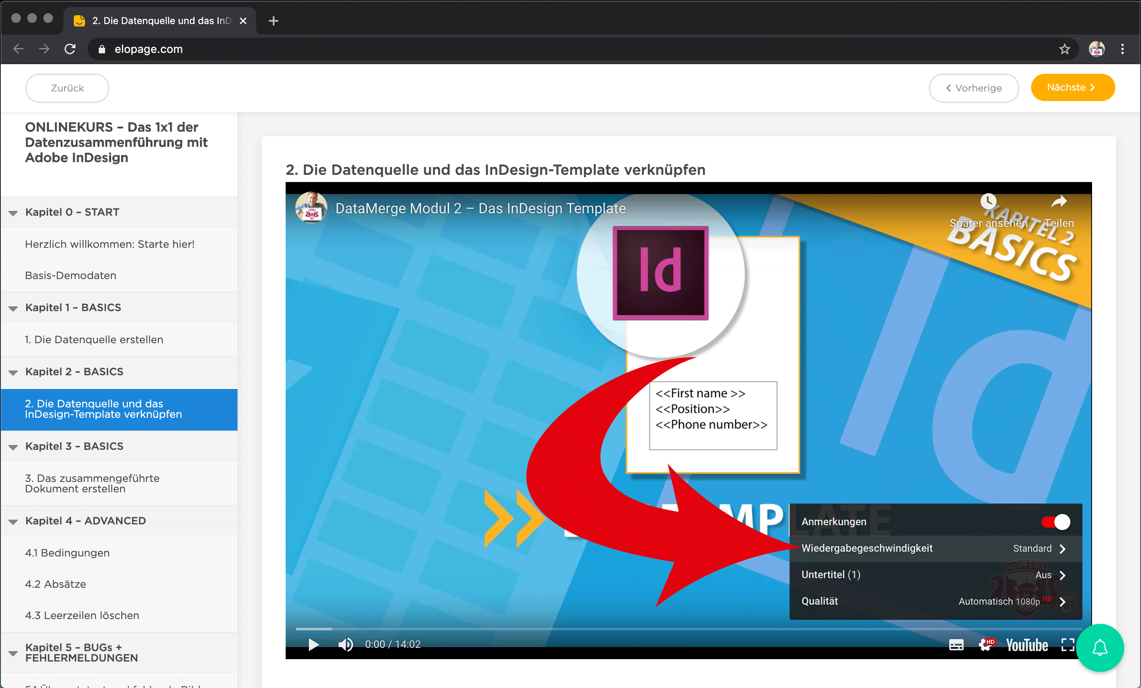This screenshot has height=688, width=1141.
Task: Click the Später ansehen clock icon
Action: pos(988,202)
